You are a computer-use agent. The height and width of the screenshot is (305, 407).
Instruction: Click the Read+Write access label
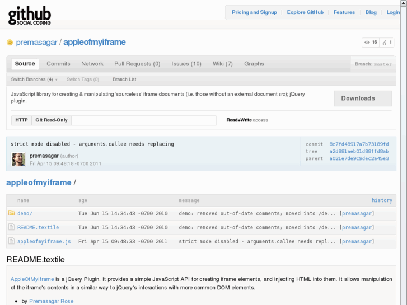coord(247,120)
